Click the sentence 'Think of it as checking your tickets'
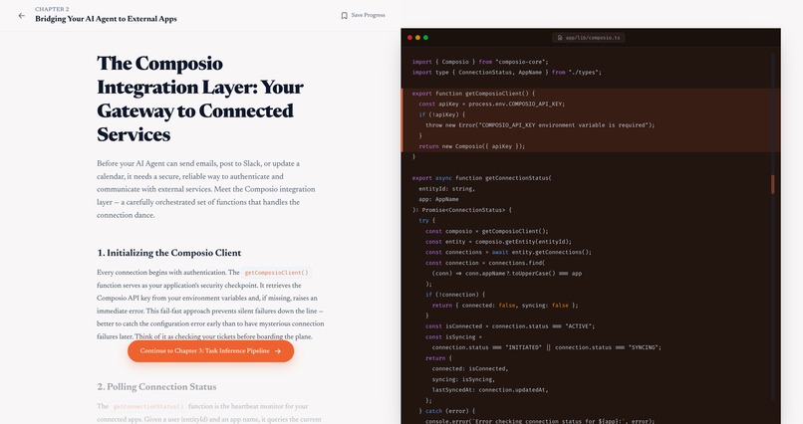 (x=224, y=336)
